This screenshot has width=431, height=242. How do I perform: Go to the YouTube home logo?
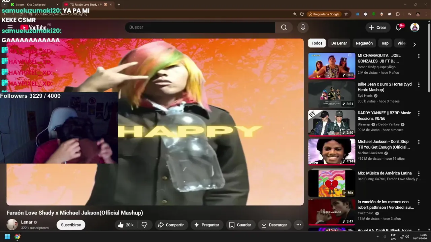click(33, 28)
